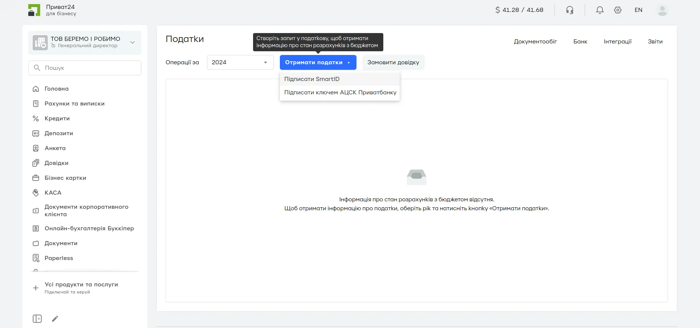700x328 pixels.
Task: Click the plus icon for all products
Action: point(36,288)
